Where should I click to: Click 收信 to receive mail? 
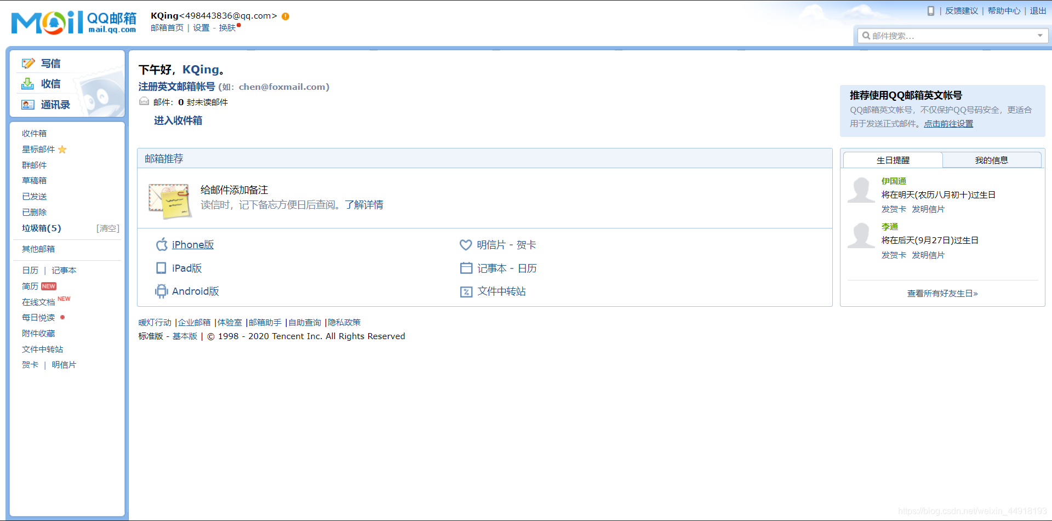coord(50,84)
